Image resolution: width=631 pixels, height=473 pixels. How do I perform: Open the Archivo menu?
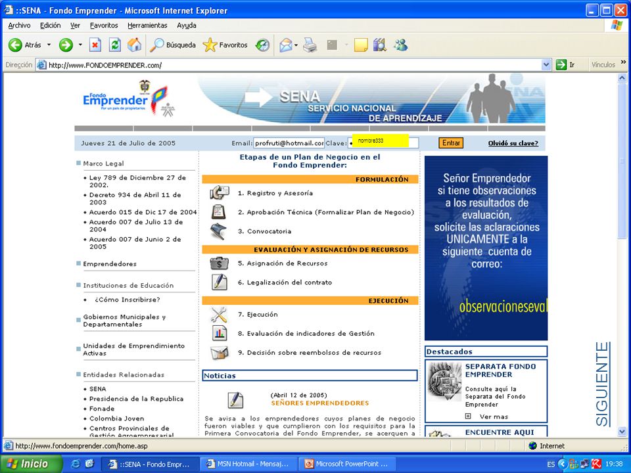(x=19, y=26)
